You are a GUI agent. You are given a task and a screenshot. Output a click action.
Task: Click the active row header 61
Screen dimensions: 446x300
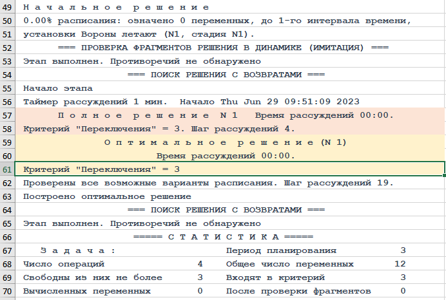tap(8, 169)
